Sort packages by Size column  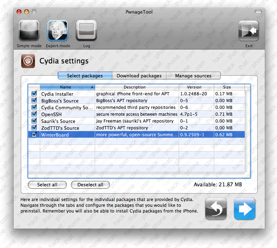pos(227,87)
